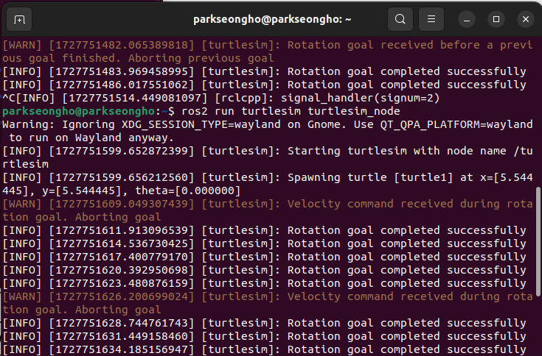Click the WARN line with timestamp 1727751609.049307439

click(267, 210)
